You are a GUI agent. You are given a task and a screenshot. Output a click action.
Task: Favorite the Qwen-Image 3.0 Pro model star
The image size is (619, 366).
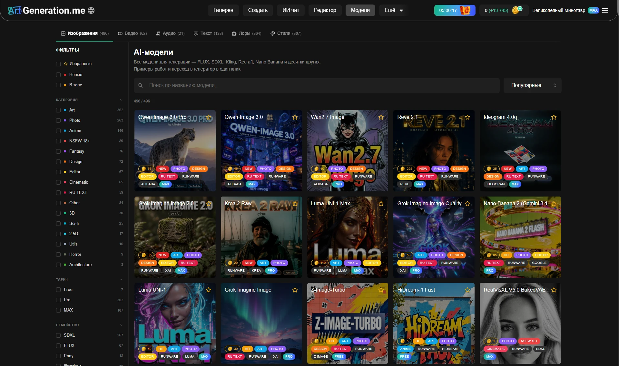[x=209, y=117]
